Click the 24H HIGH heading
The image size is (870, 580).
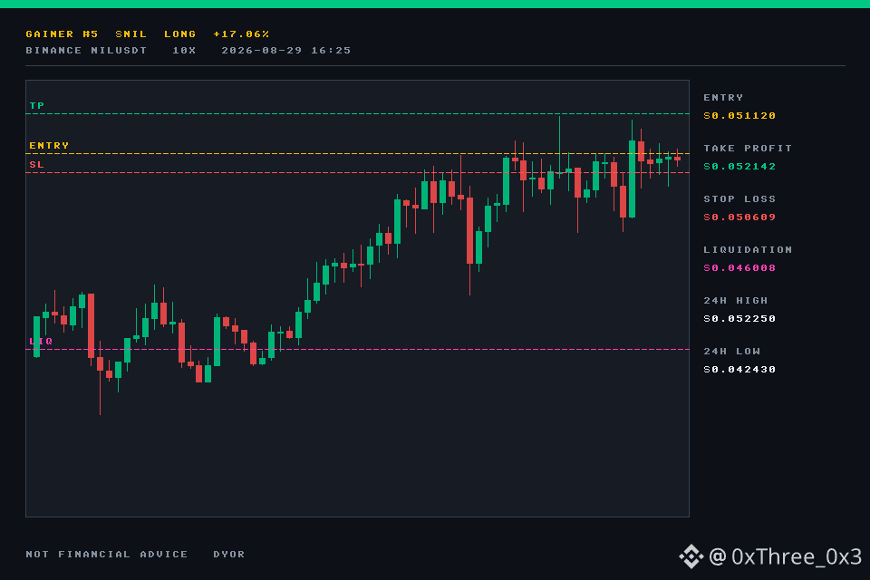point(736,300)
